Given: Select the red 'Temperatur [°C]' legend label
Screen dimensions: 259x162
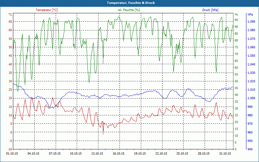Looking at the screenshot, I should coord(47,10).
